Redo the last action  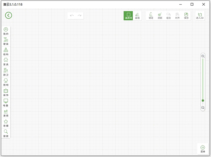pyautogui.click(x=79, y=16)
